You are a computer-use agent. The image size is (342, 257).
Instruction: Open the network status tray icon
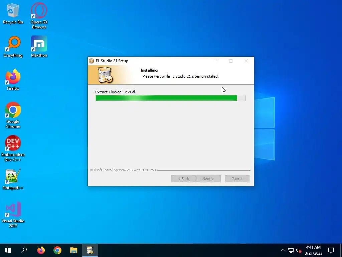pos(291,250)
